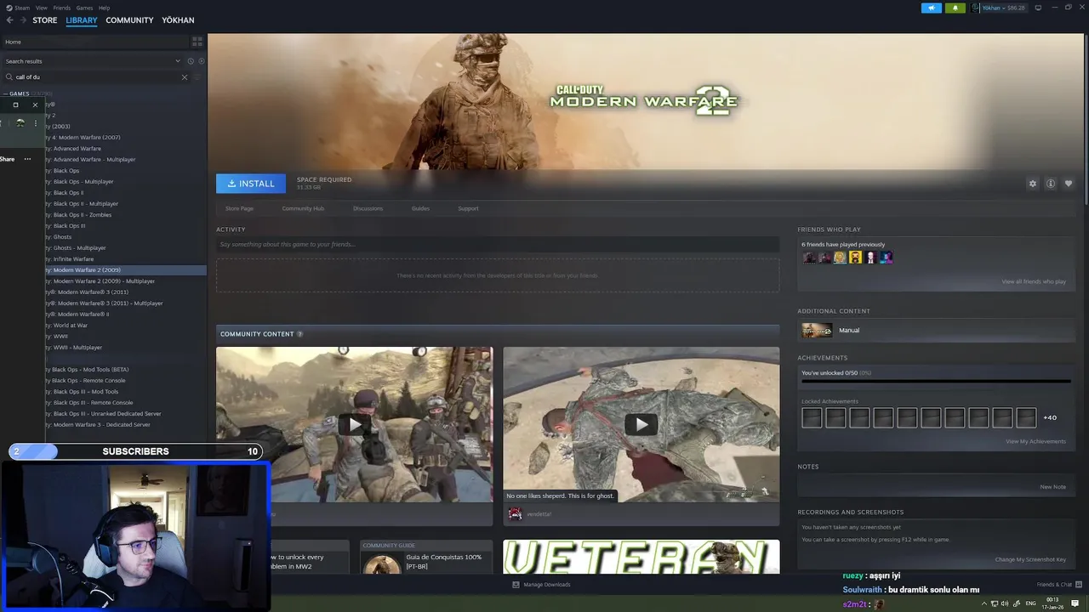Open the Discussions link
This screenshot has width=1089, height=612.
click(x=368, y=208)
